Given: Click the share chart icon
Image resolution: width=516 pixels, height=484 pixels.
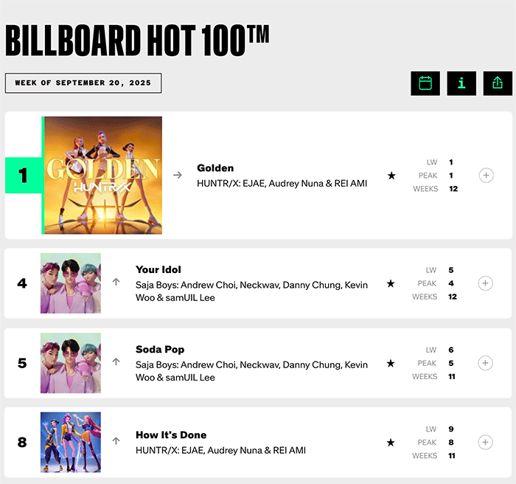Looking at the screenshot, I should [x=498, y=83].
